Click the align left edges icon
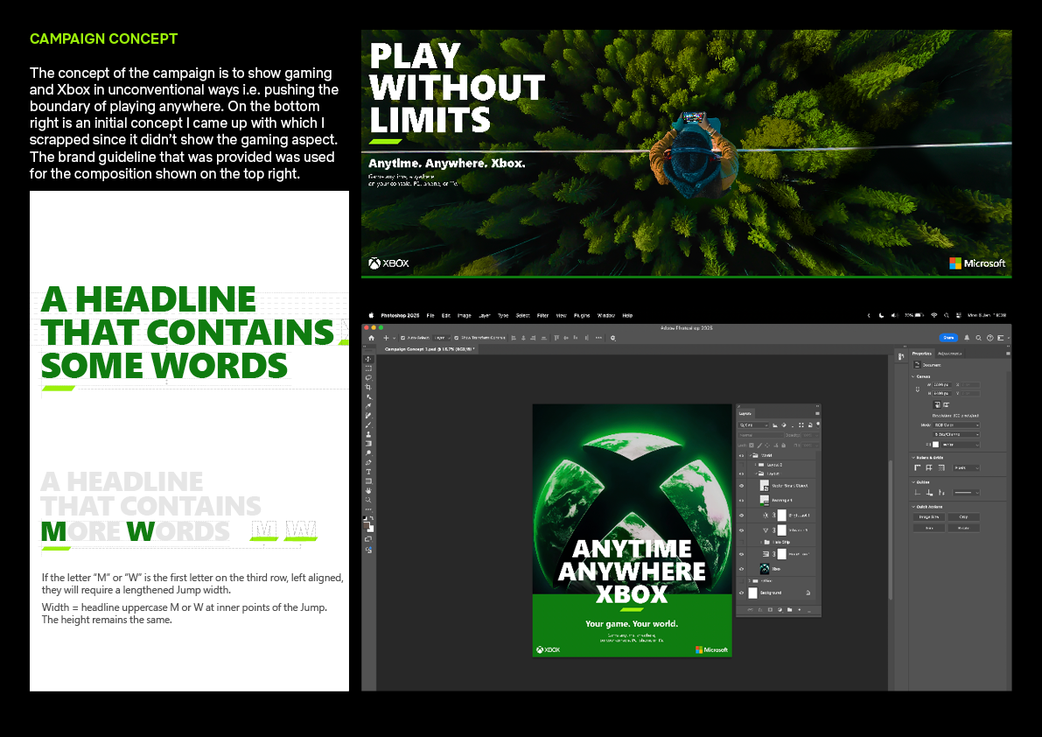 click(x=514, y=338)
